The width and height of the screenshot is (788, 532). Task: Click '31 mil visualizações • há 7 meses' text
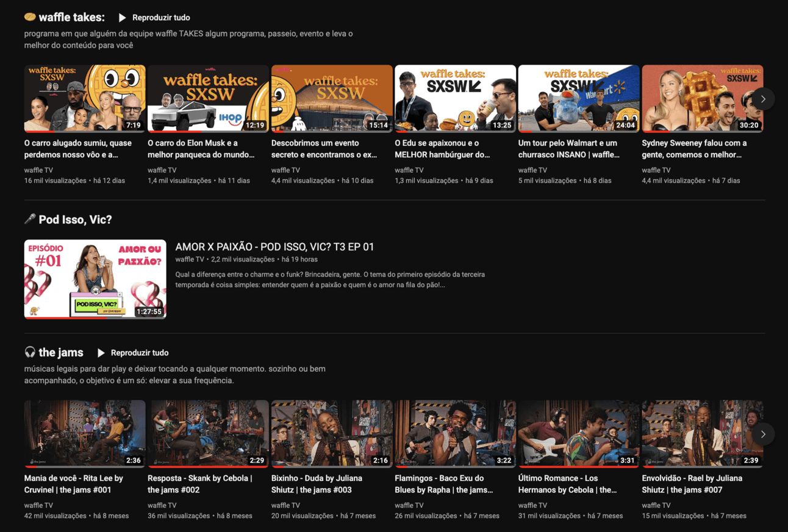click(x=571, y=516)
